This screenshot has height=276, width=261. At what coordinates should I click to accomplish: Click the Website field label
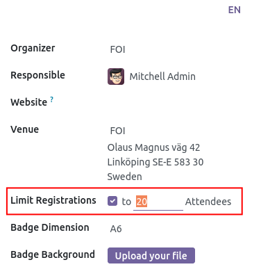tap(29, 102)
